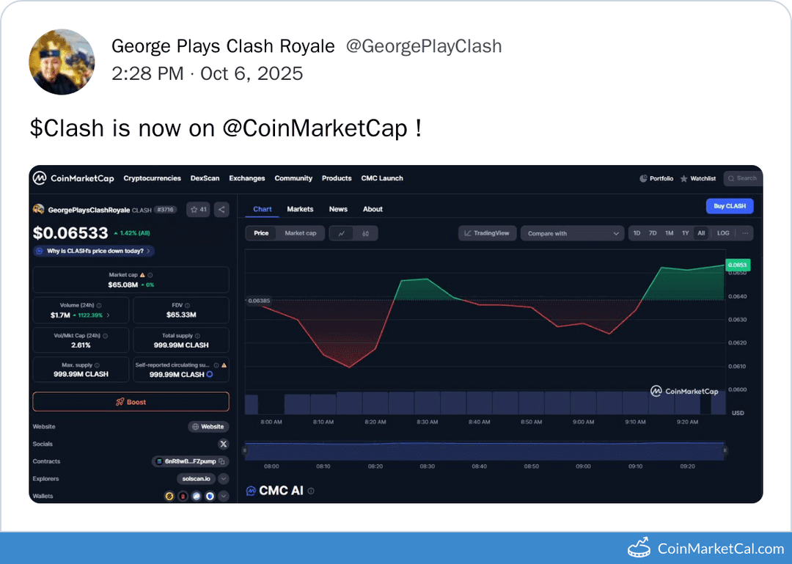
Task: Switch price display to Market cap
Action: click(x=301, y=232)
